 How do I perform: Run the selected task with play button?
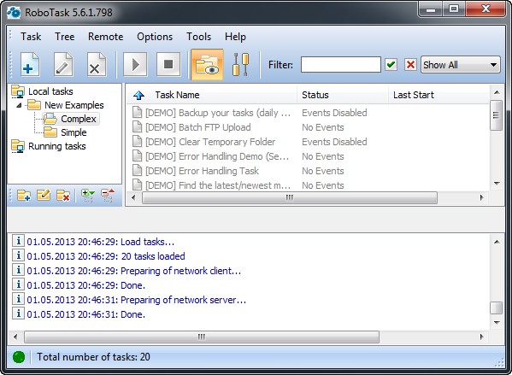(135, 65)
